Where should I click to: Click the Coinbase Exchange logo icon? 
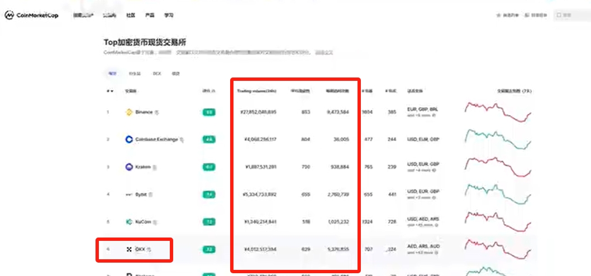click(x=129, y=139)
